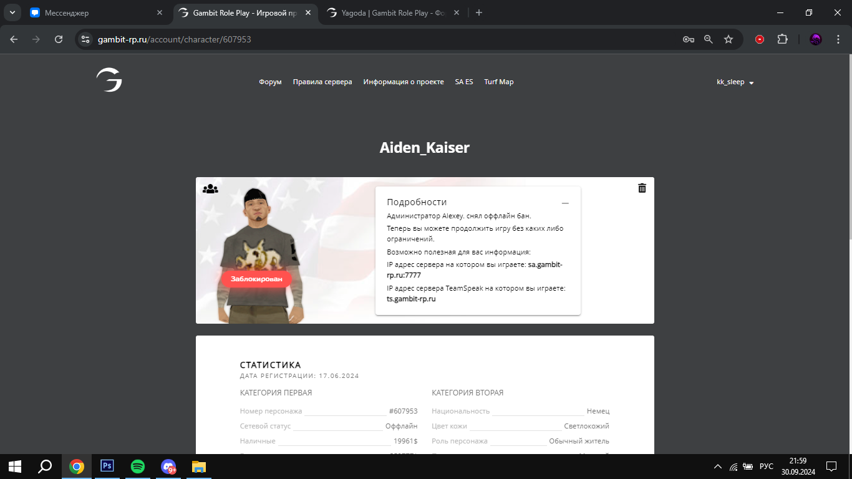Bookmark this page with star icon
This screenshot has height=479, width=852.
[x=728, y=39]
